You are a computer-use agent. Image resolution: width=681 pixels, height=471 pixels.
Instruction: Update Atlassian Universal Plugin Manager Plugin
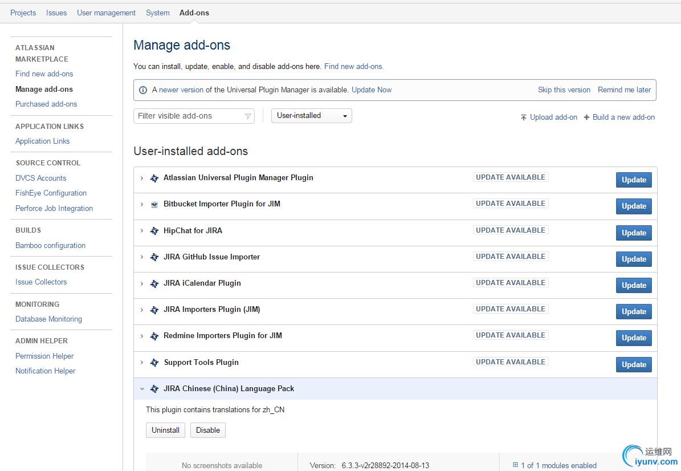634,180
